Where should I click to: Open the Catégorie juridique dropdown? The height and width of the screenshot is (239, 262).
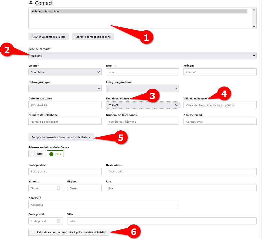(x=142, y=88)
